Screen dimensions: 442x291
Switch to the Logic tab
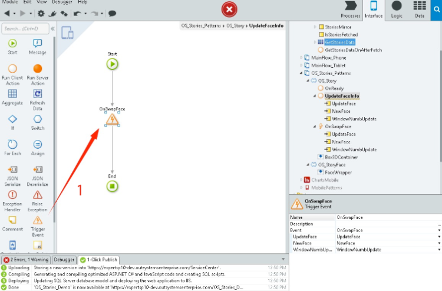pyautogui.click(x=397, y=10)
